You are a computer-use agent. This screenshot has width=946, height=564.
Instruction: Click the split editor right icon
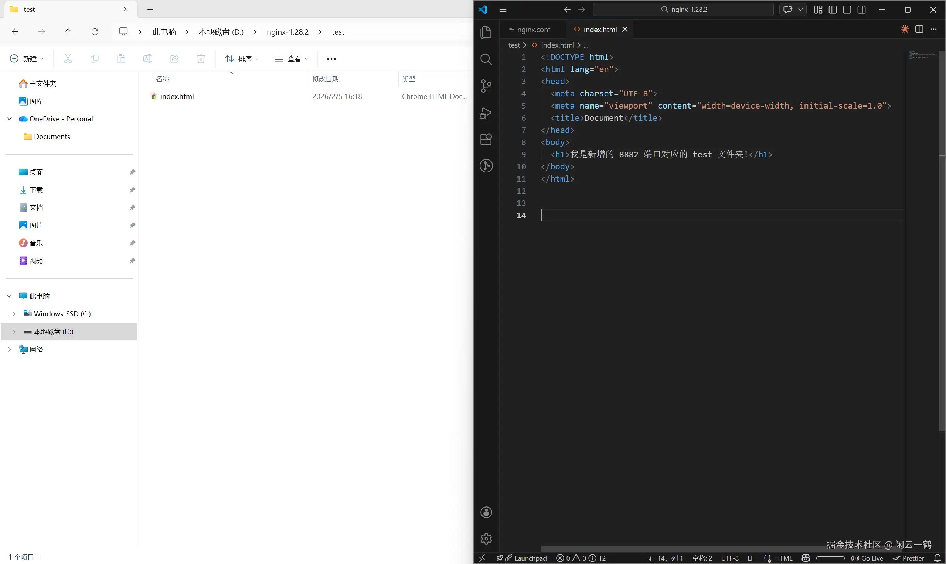point(919,29)
